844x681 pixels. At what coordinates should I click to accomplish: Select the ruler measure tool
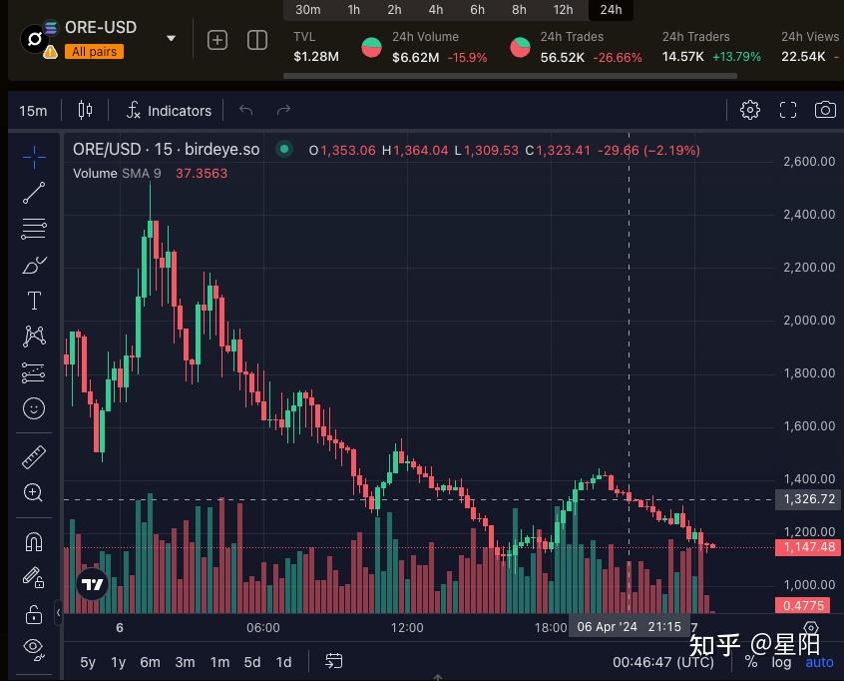(34, 457)
